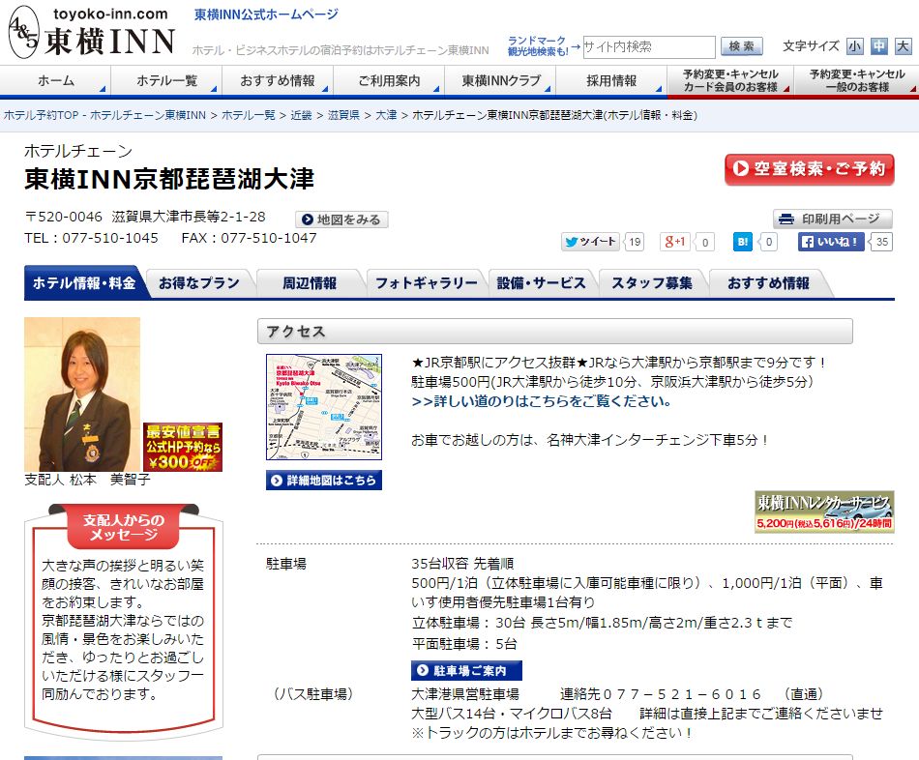Click the 最安値宣言 ¥300 OFF banner
The height and width of the screenshot is (760, 919).
coord(182,447)
